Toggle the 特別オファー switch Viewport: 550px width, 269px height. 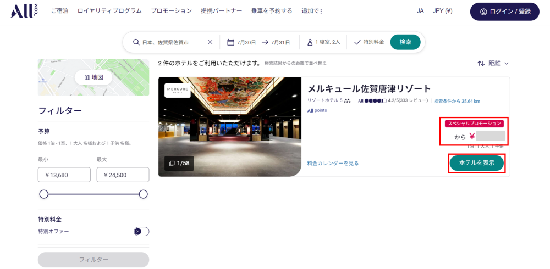pos(141,232)
